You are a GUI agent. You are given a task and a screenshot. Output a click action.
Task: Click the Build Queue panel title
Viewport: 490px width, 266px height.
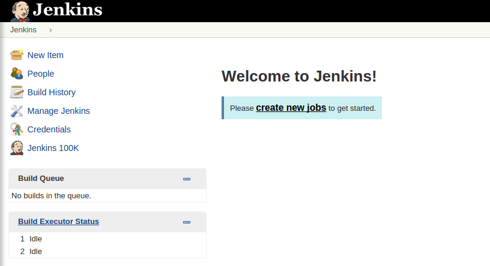pos(41,179)
